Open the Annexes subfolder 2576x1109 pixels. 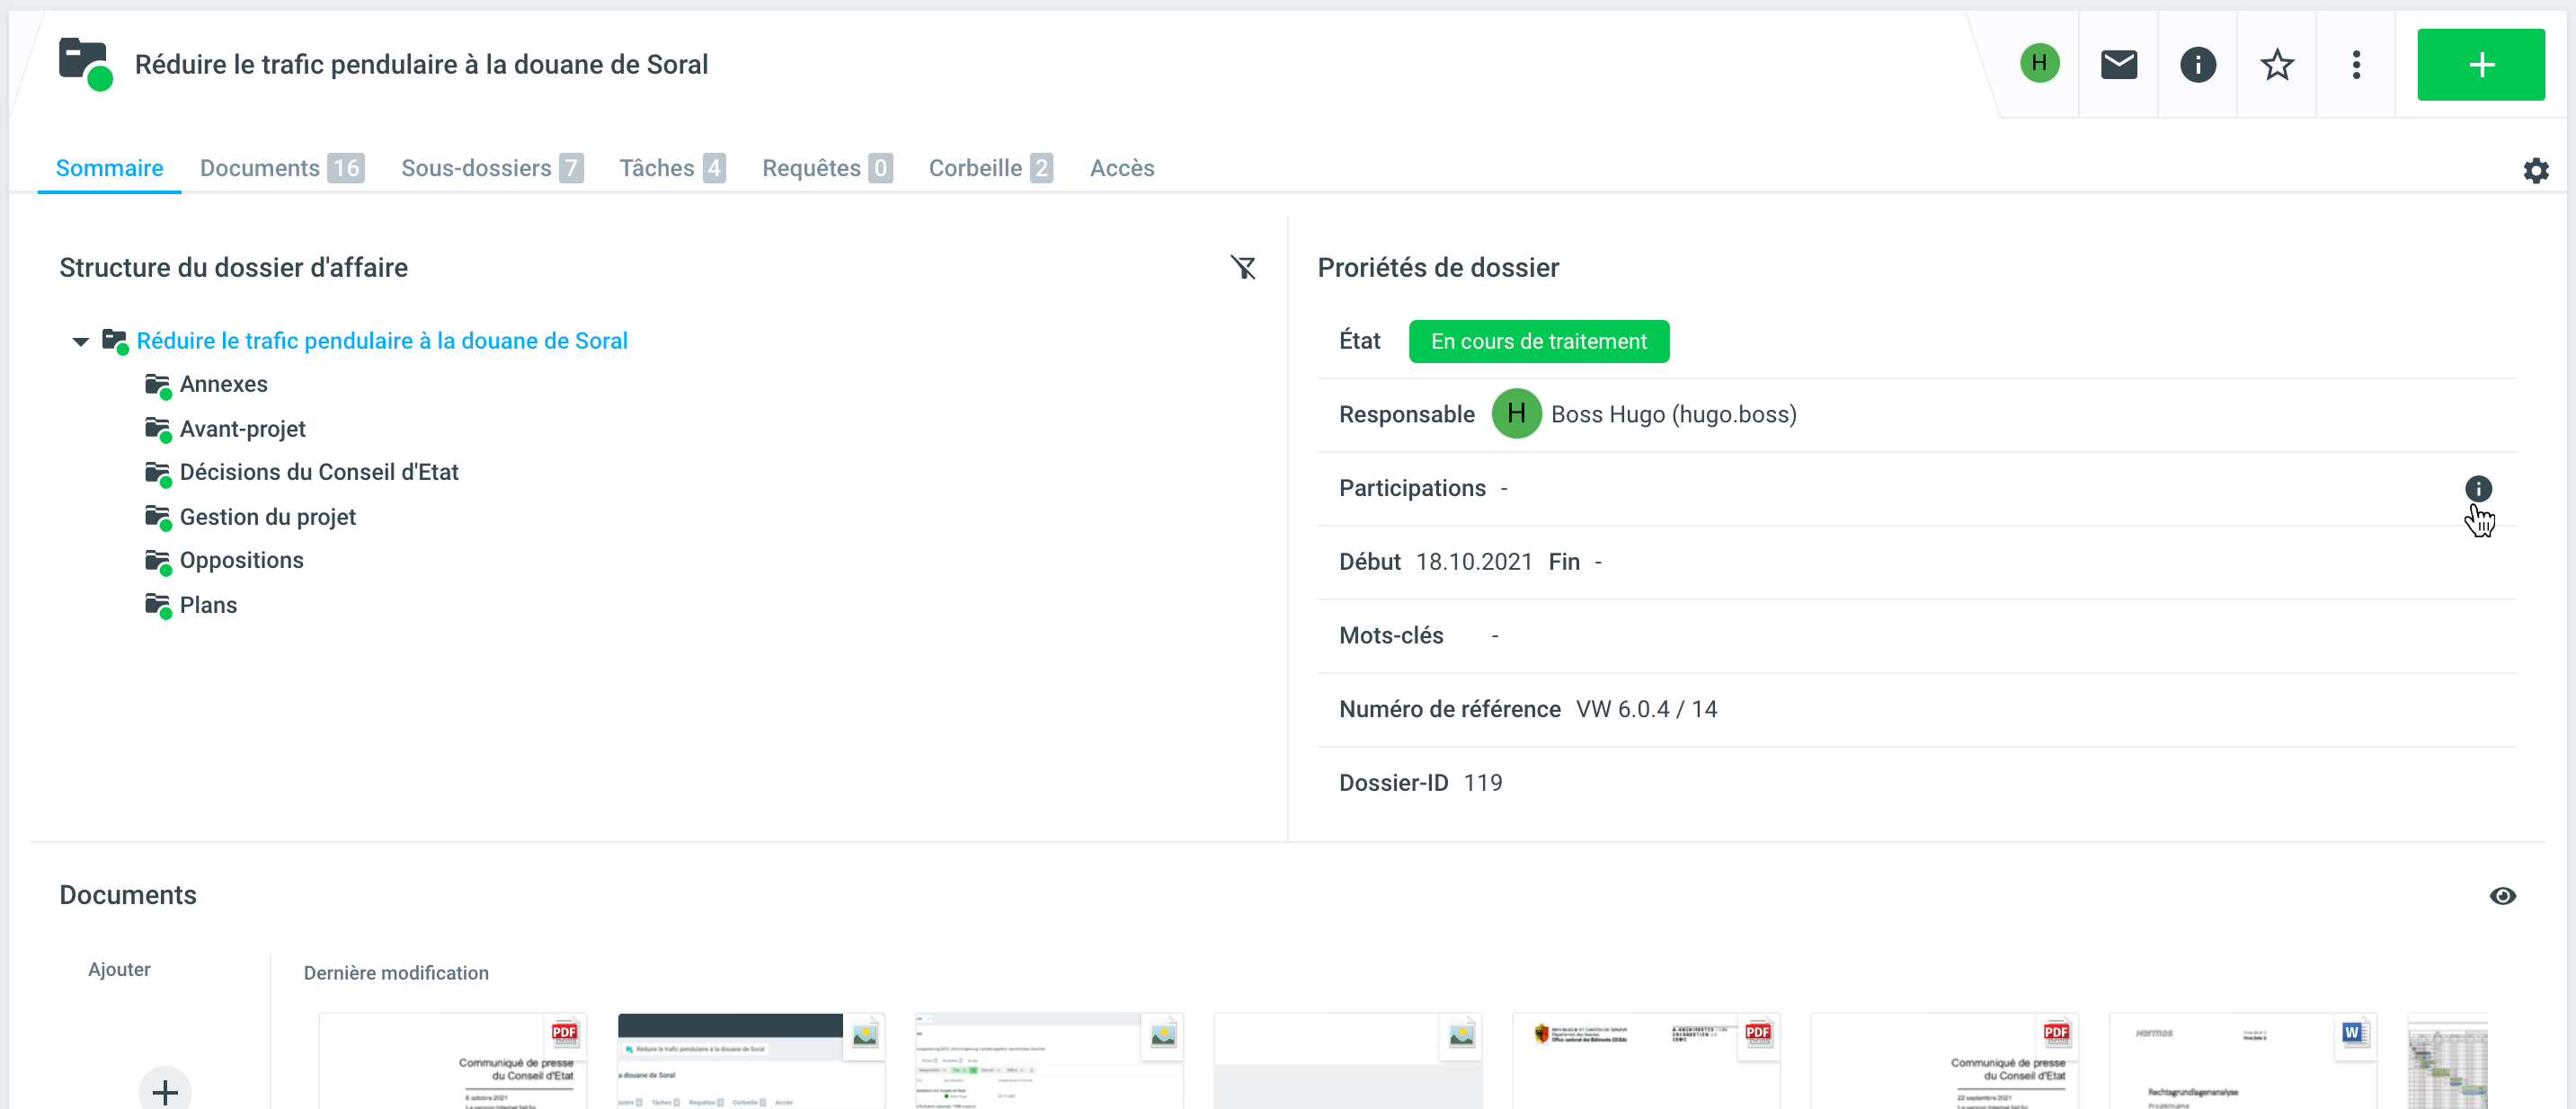coord(223,384)
